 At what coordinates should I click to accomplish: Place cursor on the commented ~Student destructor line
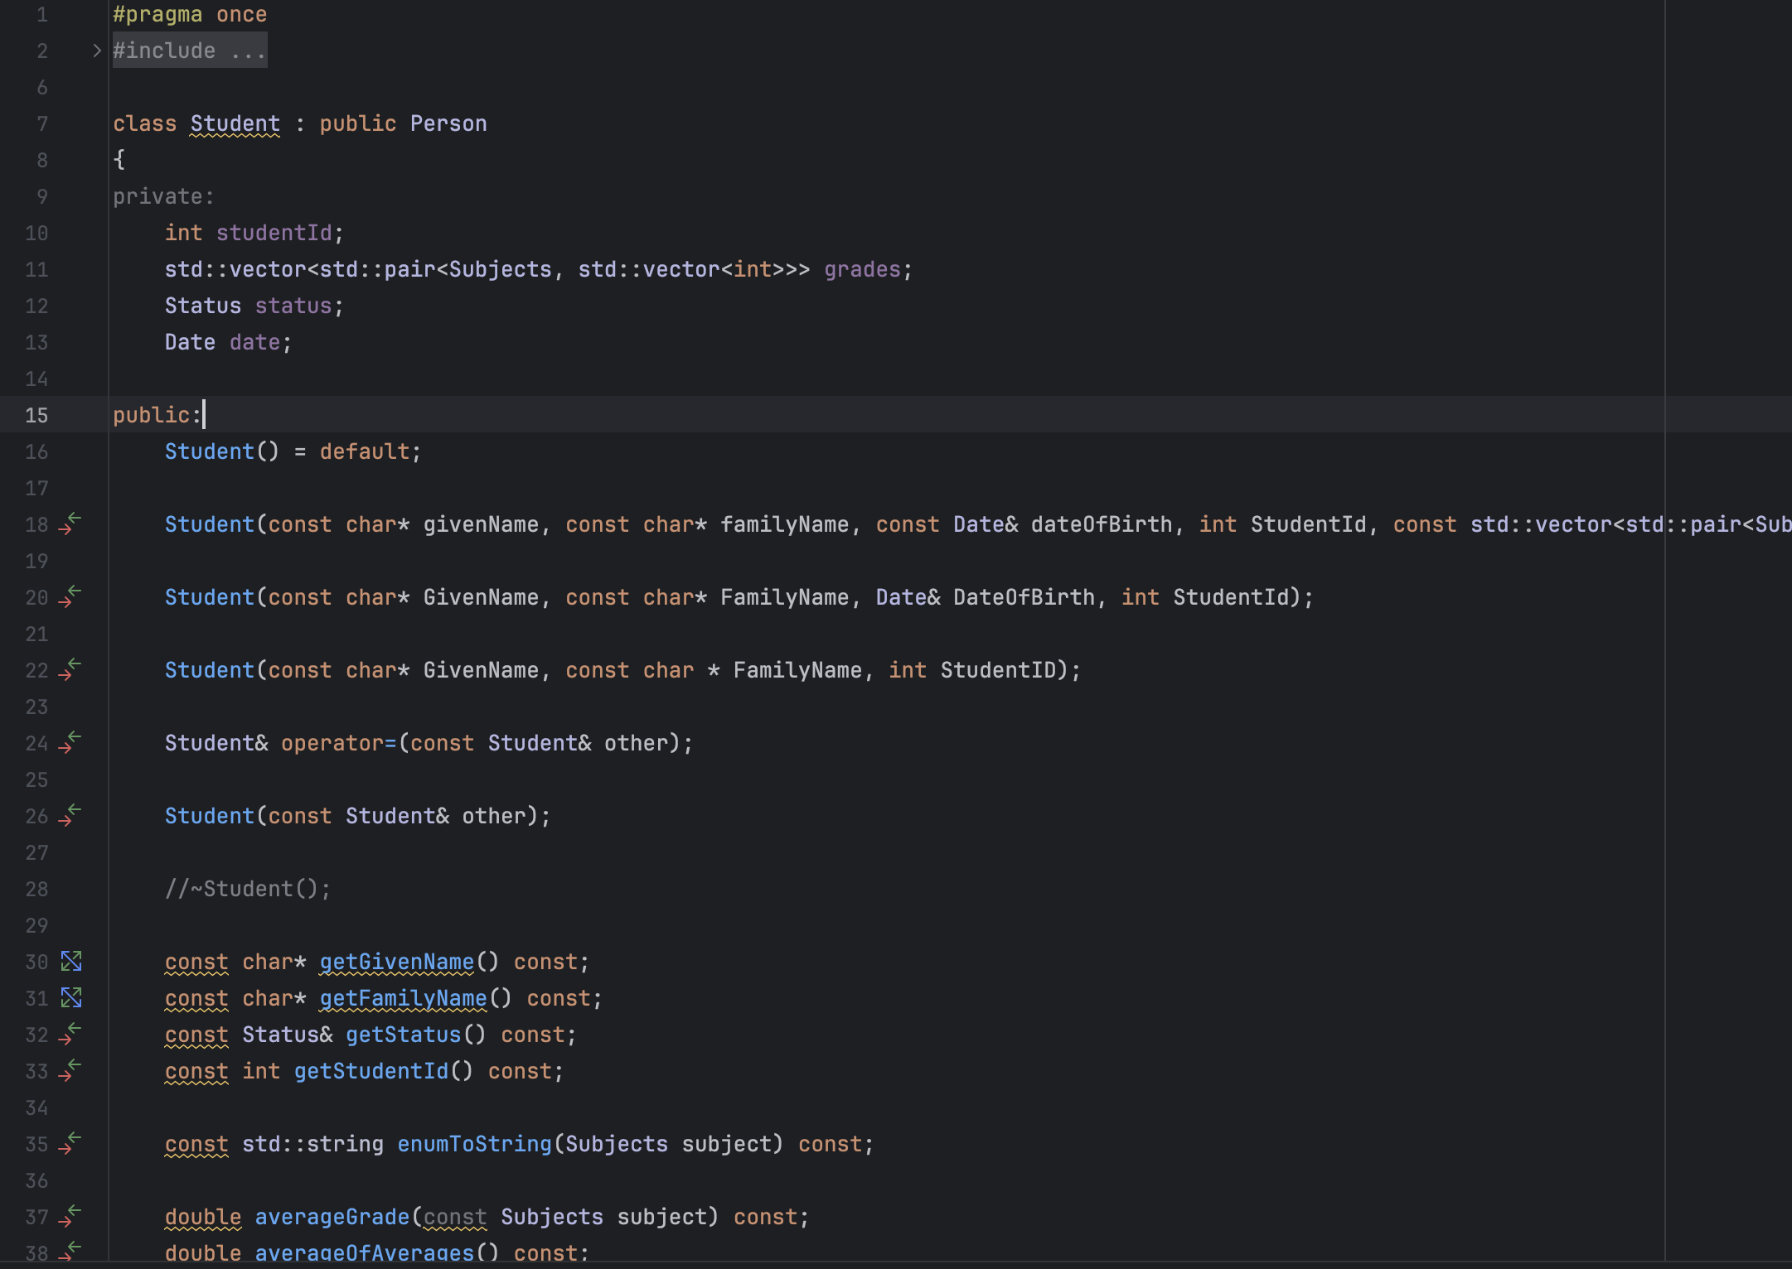(248, 889)
